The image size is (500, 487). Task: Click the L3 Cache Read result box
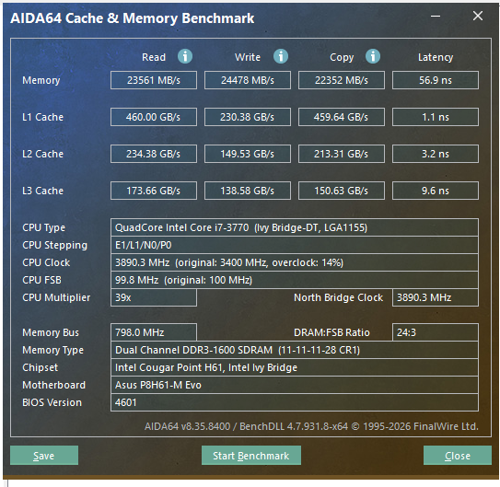[154, 191]
